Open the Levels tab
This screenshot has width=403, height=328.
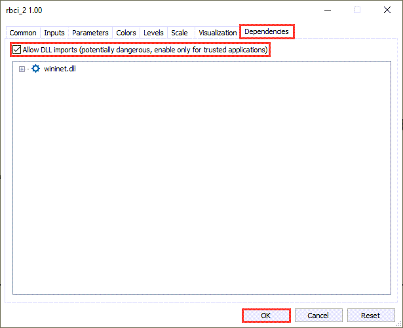tap(153, 33)
